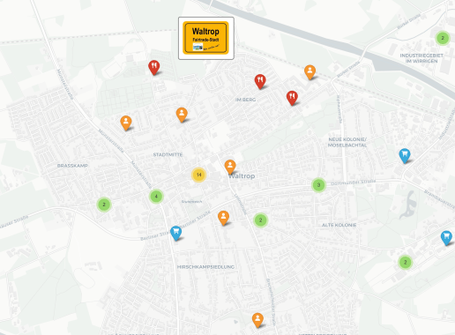Select the orange person pin beside the Waltrop label
The width and height of the screenshot is (455, 335).
point(230,167)
